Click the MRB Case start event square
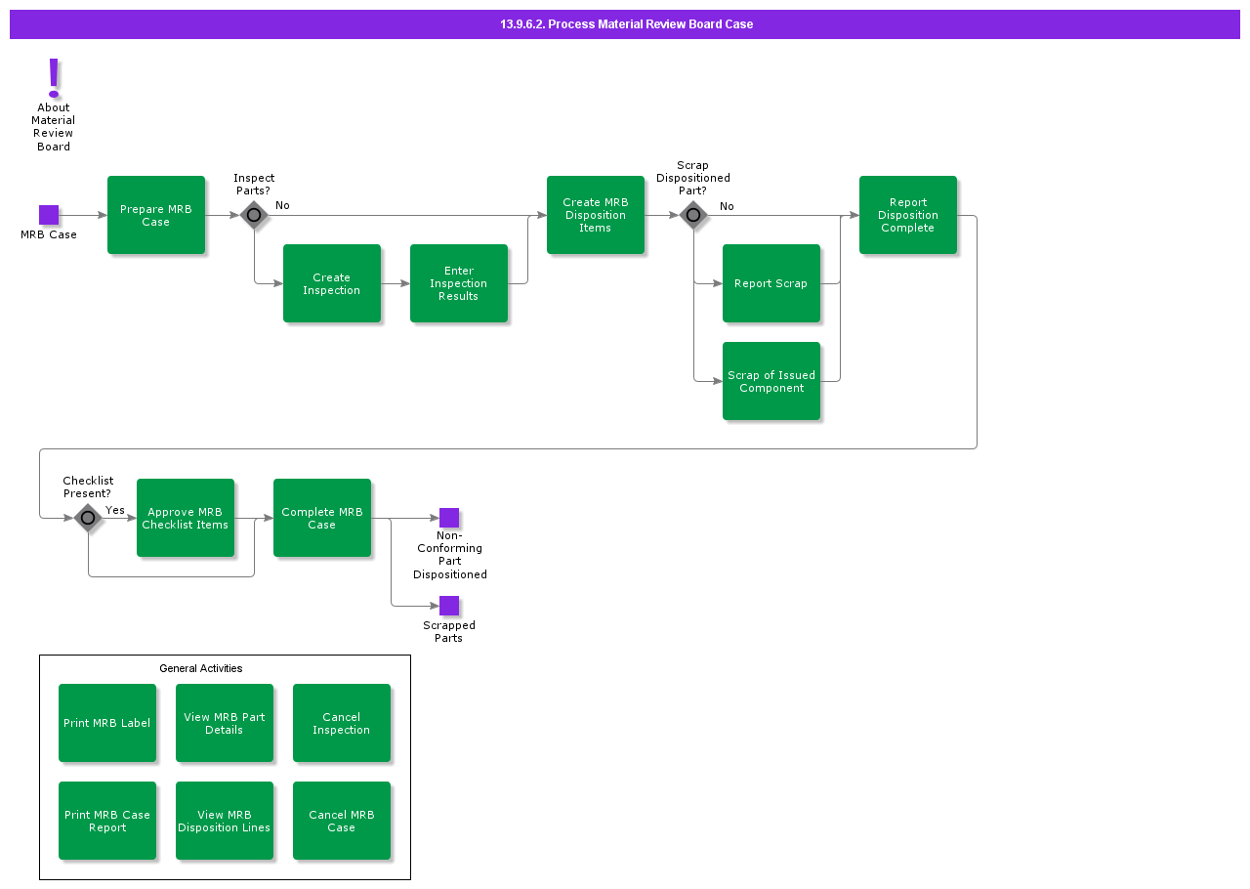This screenshot has width=1250, height=889. click(x=49, y=215)
